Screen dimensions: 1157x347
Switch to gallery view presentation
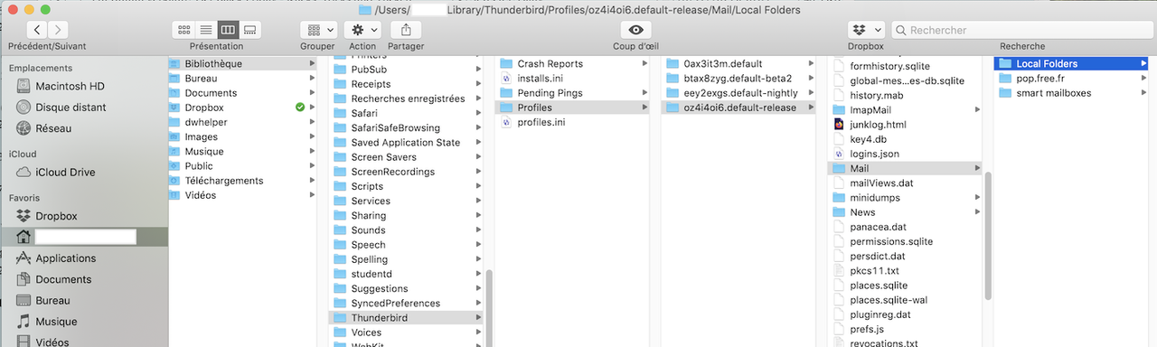(x=250, y=30)
